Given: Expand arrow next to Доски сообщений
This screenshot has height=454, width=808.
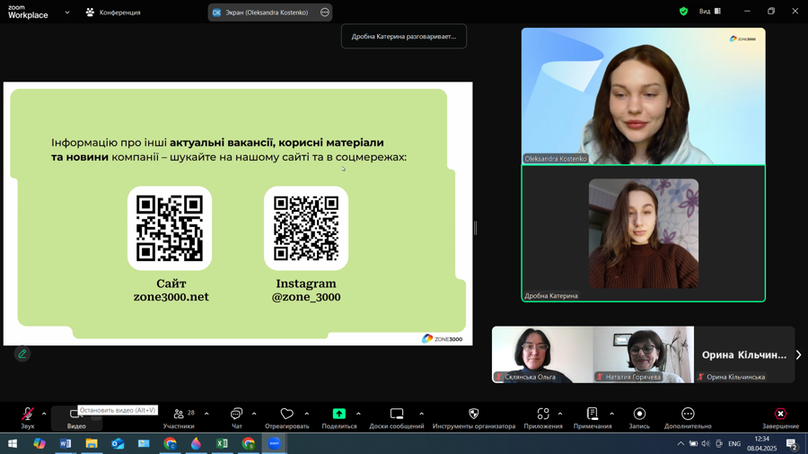Looking at the screenshot, I should [422, 414].
